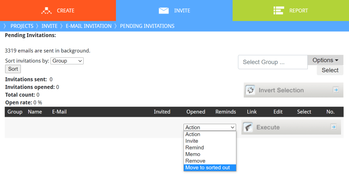349x174 pixels.
Task: Expand the Options dropdown button
Action: [325, 60]
